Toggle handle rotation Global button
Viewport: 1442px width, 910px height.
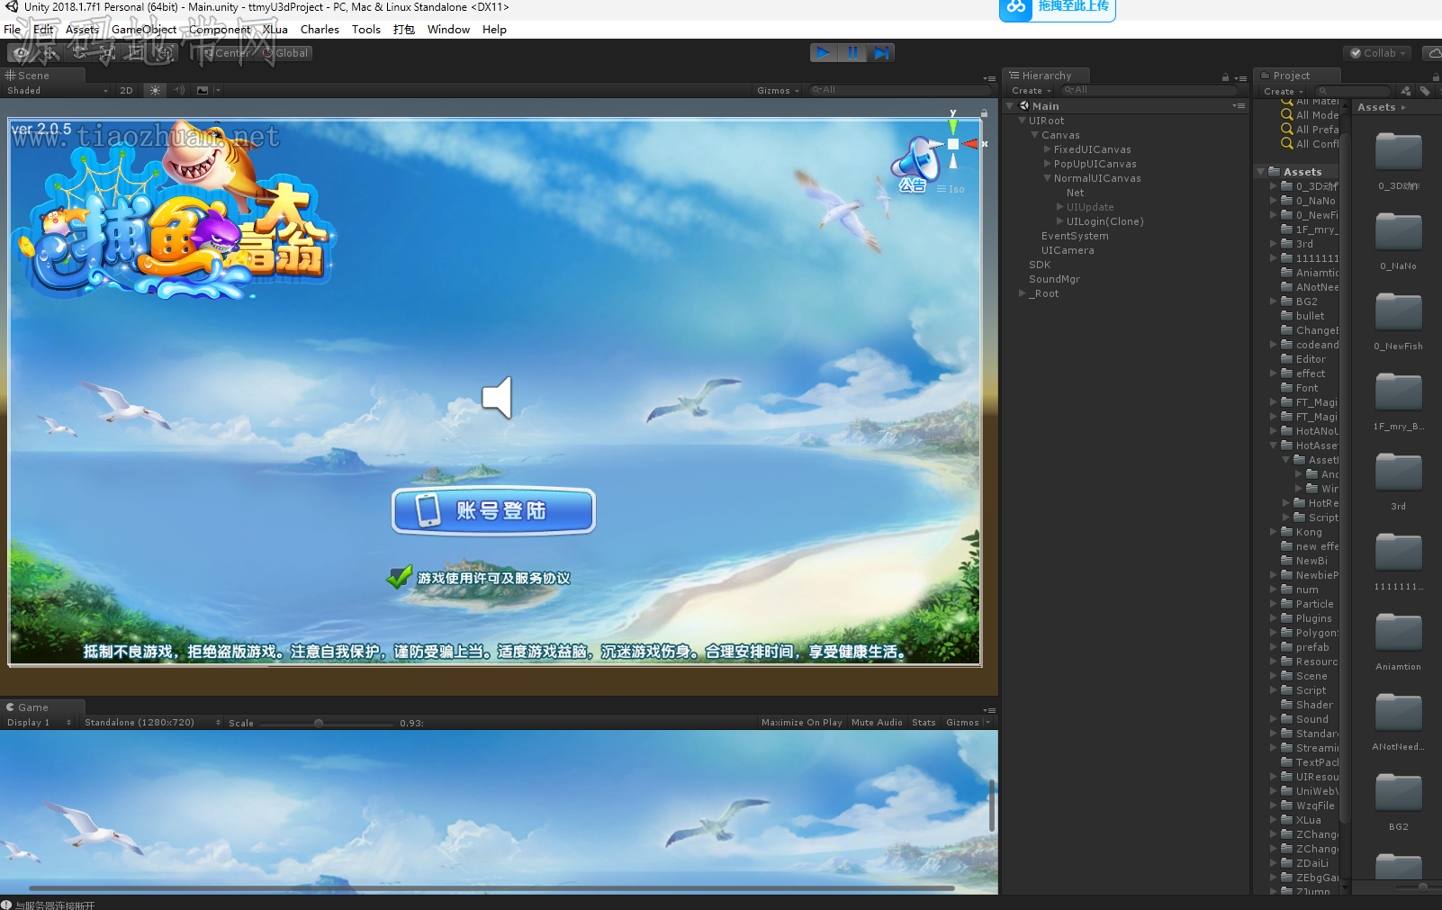pyautogui.click(x=285, y=53)
